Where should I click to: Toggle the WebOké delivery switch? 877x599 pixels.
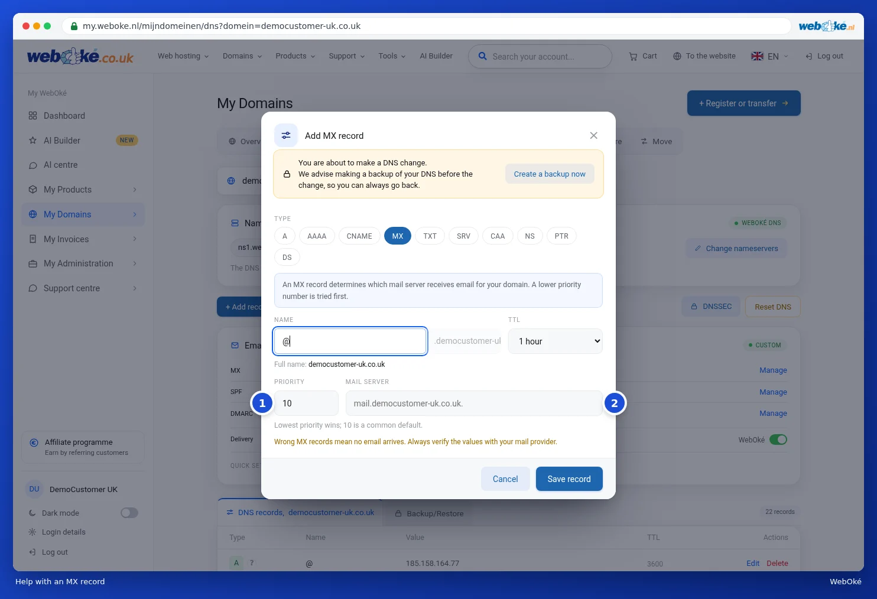(x=778, y=440)
